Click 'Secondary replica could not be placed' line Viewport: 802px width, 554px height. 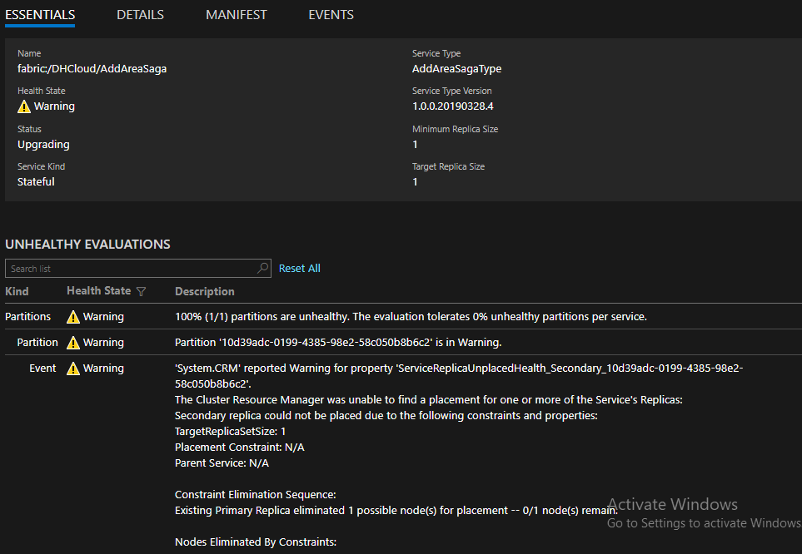(x=386, y=416)
